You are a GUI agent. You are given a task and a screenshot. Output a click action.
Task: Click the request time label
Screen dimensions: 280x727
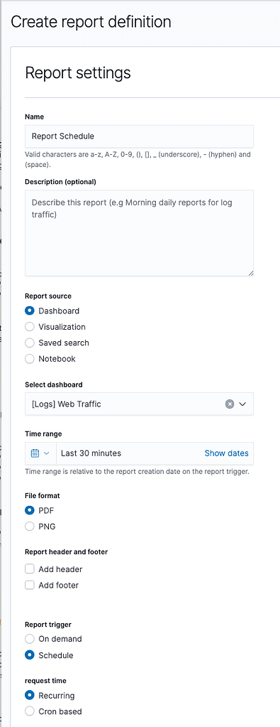click(45, 681)
